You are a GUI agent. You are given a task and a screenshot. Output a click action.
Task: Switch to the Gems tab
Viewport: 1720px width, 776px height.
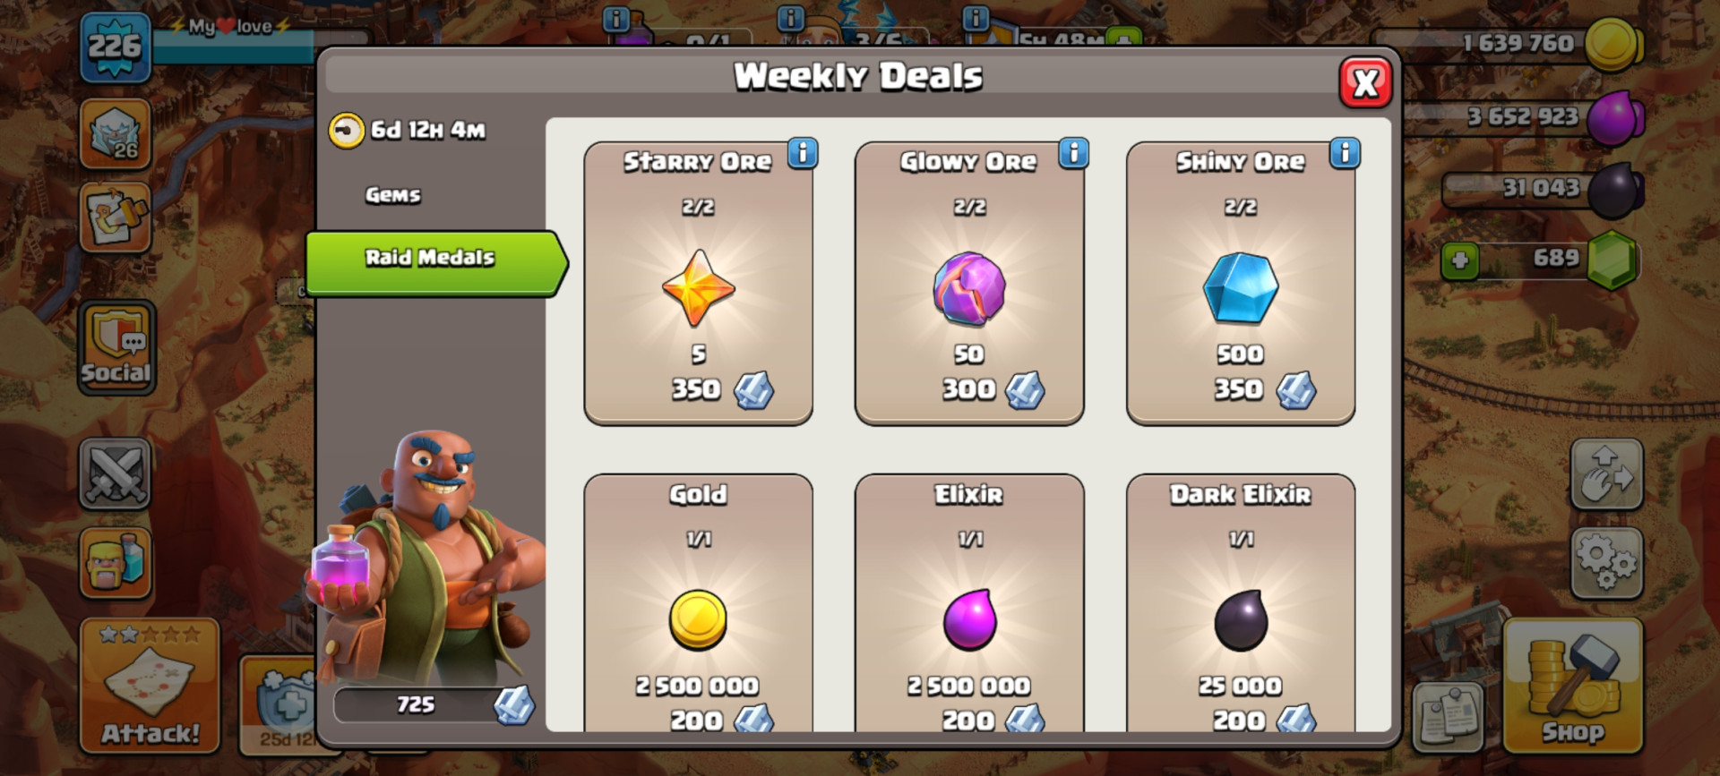coord(392,195)
